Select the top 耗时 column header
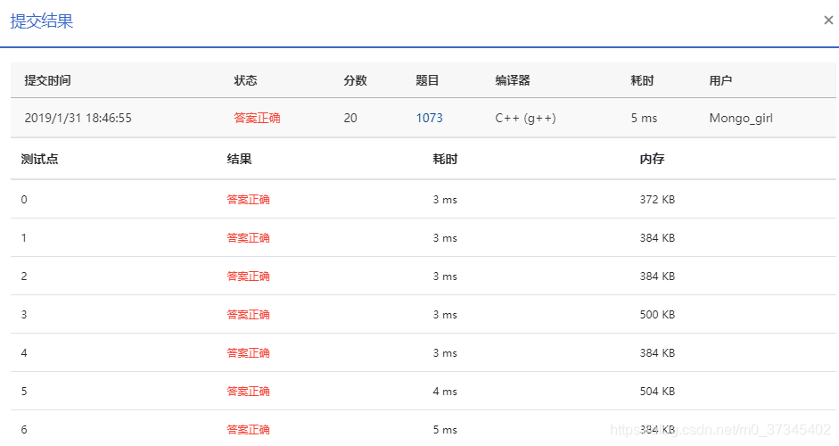839x446 pixels. coord(642,80)
